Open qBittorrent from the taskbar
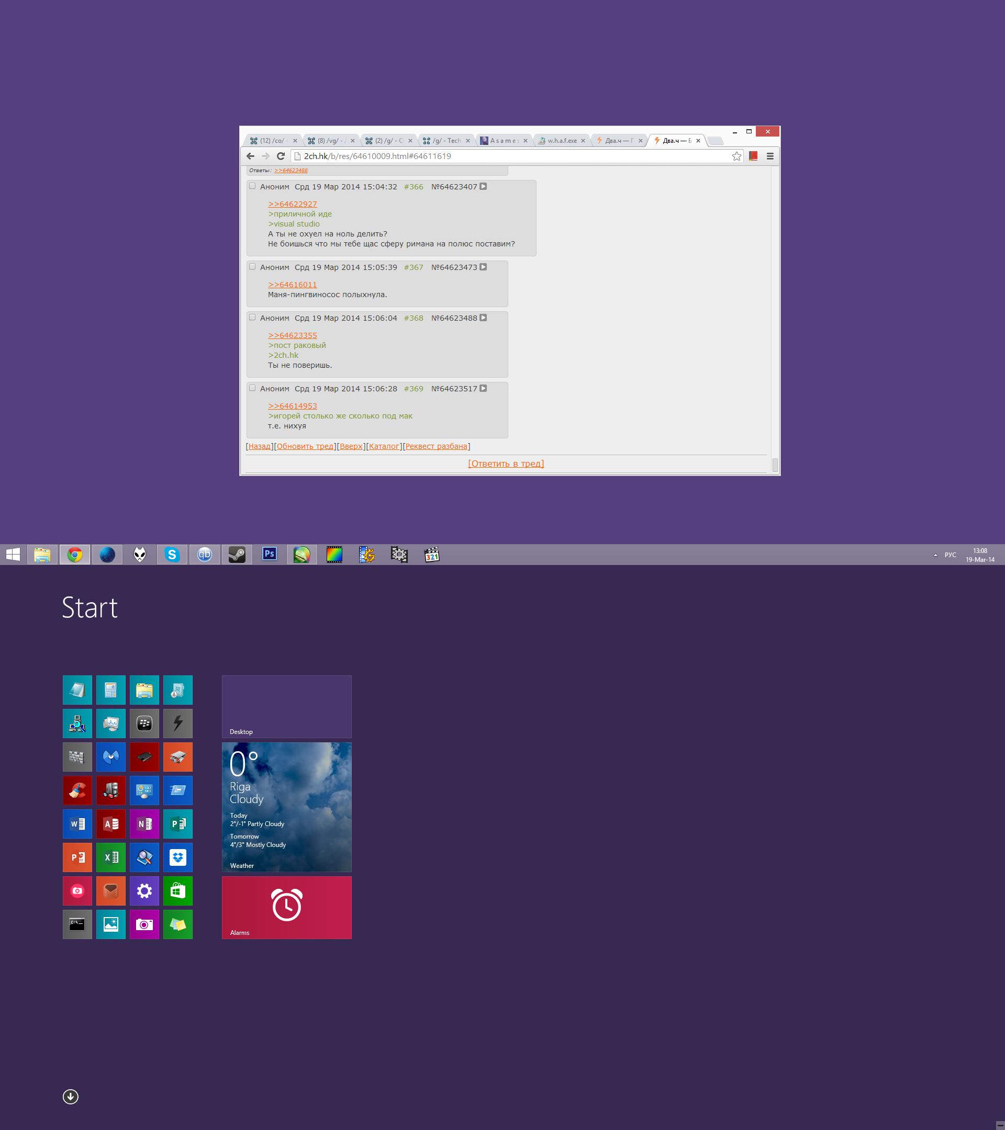This screenshot has width=1005, height=1130. (x=205, y=554)
